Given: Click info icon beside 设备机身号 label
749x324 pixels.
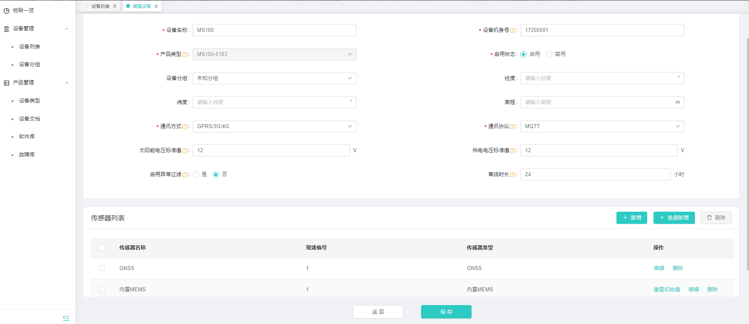Looking at the screenshot, I should pyautogui.click(x=512, y=30).
